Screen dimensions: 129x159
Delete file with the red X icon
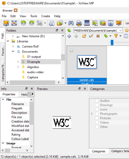click(98, 36)
